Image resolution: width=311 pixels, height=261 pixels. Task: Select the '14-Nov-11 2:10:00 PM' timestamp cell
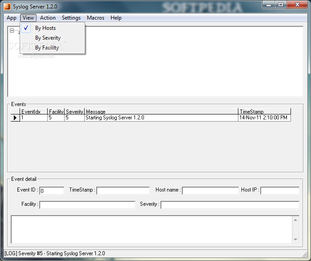tap(264, 118)
